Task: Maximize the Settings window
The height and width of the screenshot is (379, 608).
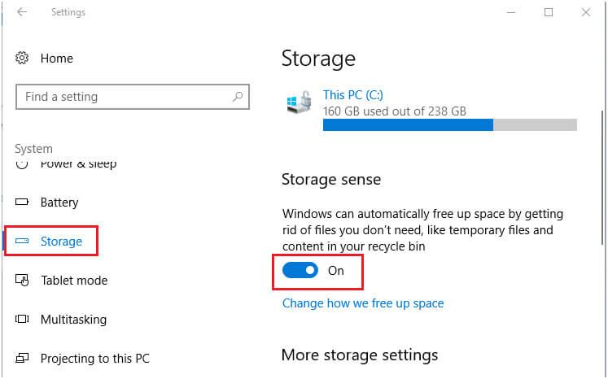Action: coord(549,12)
